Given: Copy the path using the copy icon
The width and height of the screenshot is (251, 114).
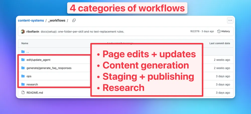Looking at the screenshot, I should [74, 20].
